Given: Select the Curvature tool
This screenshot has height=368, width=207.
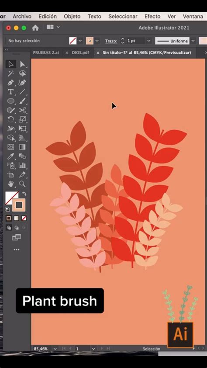Looking at the screenshot, I should (23, 83).
